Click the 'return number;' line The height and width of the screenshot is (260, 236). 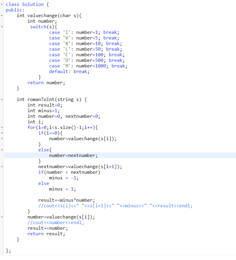pyautogui.click(x=46, y=83)
